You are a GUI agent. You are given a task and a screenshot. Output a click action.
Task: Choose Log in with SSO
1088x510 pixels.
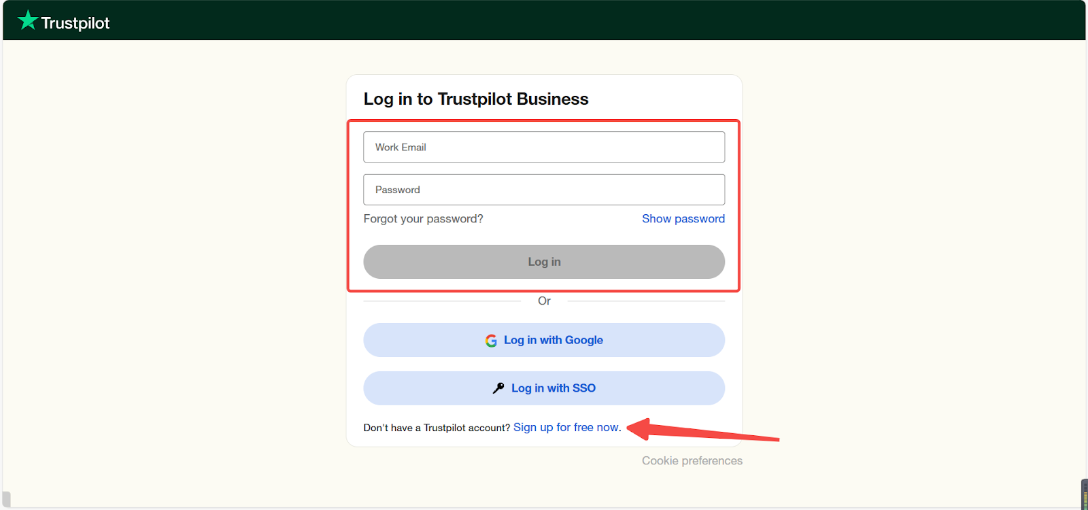pyautogui.click(x=544, y=388)
